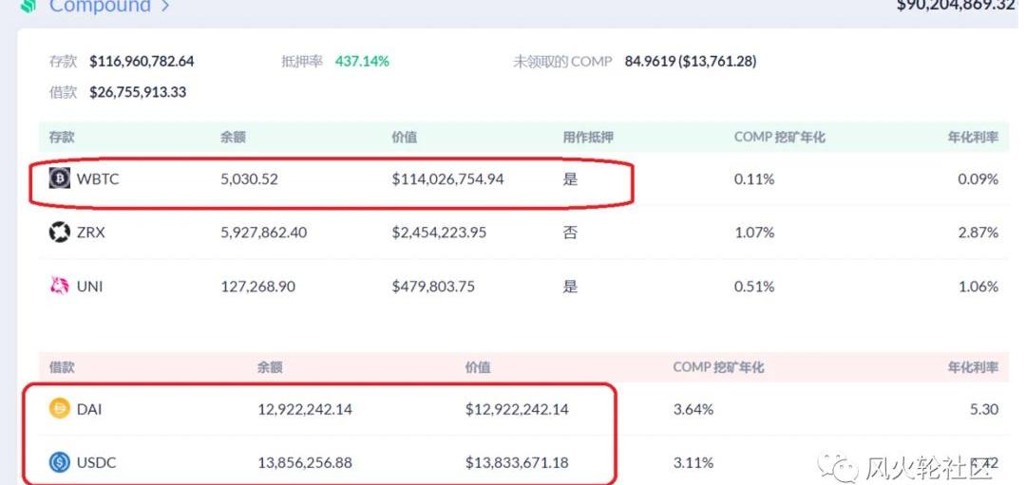
Task: Select the UNI token name
Action: tap(89, 287)
